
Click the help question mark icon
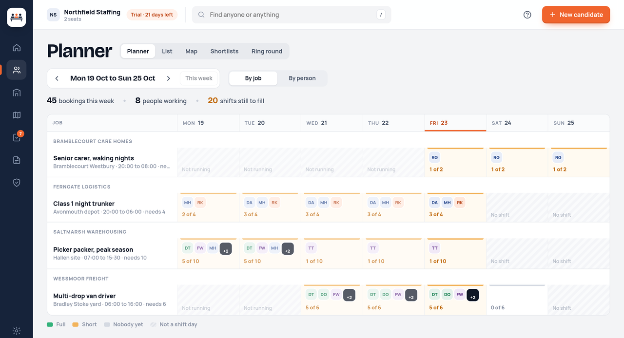527,15
